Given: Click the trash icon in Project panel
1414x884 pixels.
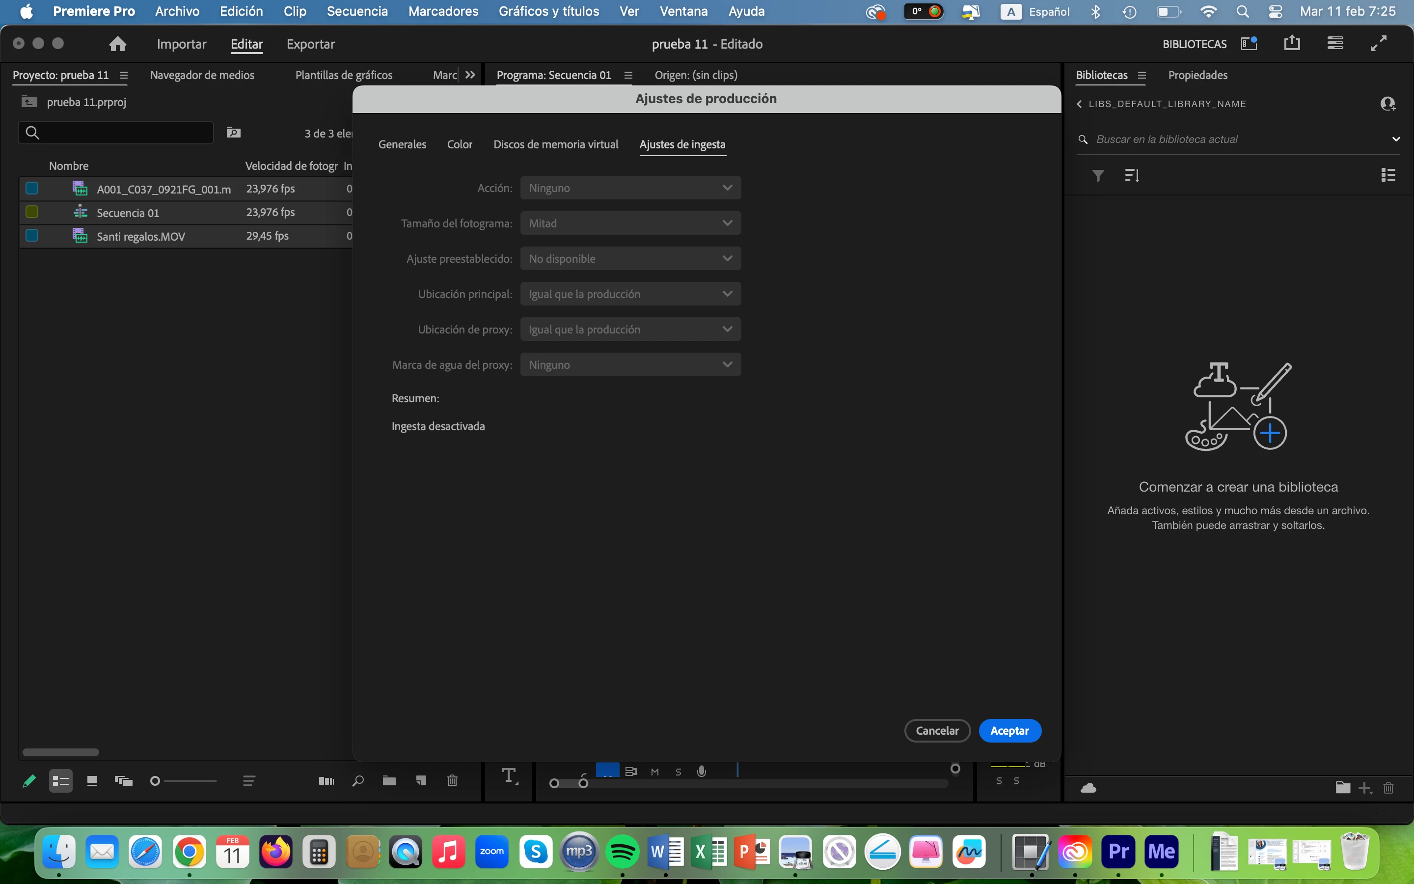Looking at the screenshot, I should pyautogui.click(x=452, y=780).
